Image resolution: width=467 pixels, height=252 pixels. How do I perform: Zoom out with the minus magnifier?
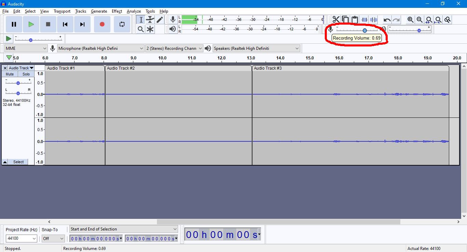tap(419, 20)
